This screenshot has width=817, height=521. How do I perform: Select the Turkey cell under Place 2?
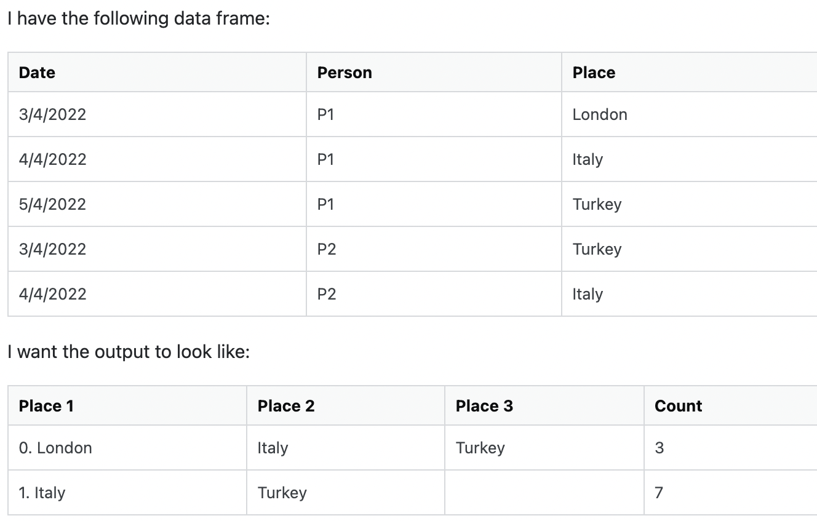[282, 493]
